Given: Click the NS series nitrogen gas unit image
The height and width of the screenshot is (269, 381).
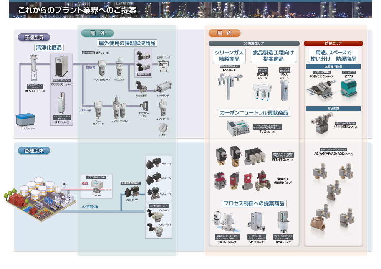Looking at the screenshot, I should [230, 86].
